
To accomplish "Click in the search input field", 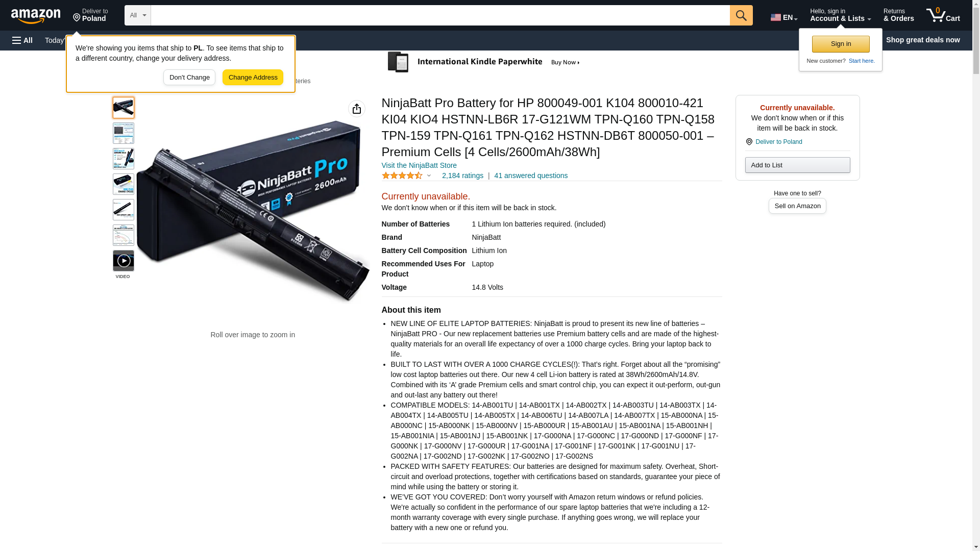I will point(440,15).
